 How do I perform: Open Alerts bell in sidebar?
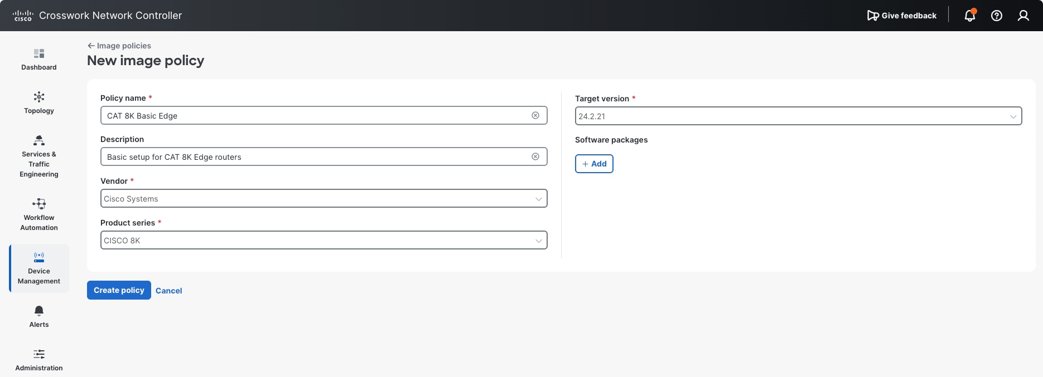39,311
